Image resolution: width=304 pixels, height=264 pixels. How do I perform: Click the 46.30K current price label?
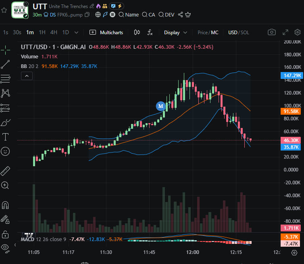coord(291,140)
